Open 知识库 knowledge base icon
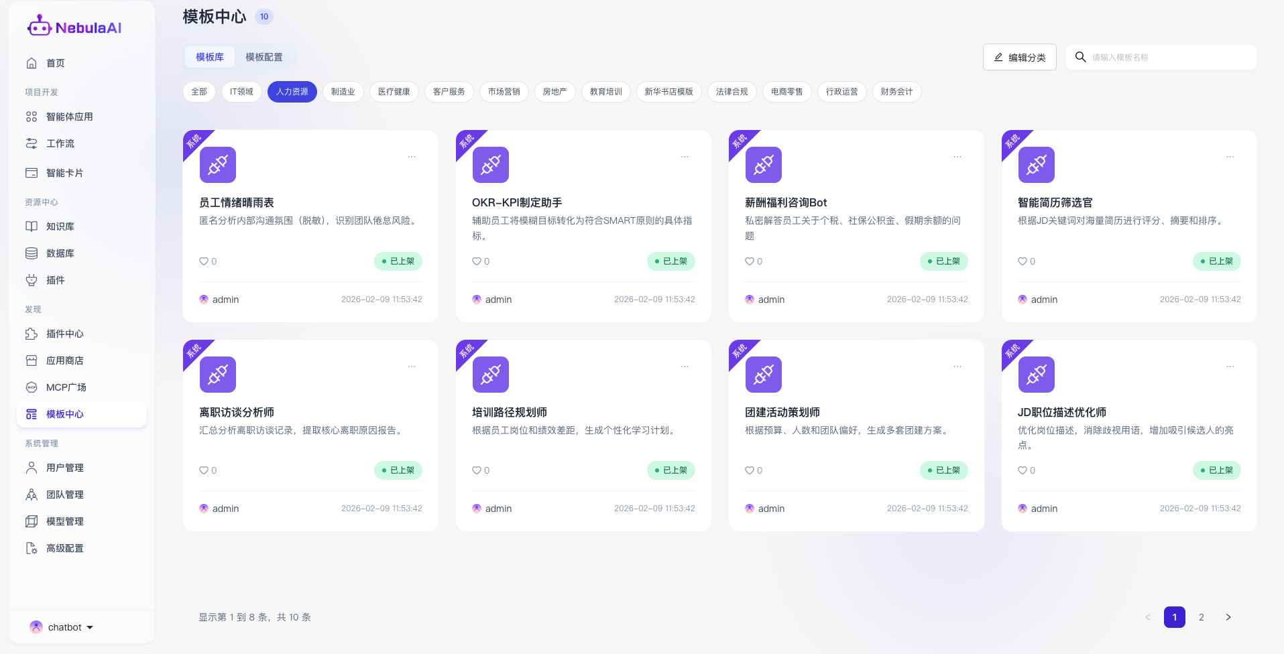This screenshot has width=1284, height=654. coord(32,226)
